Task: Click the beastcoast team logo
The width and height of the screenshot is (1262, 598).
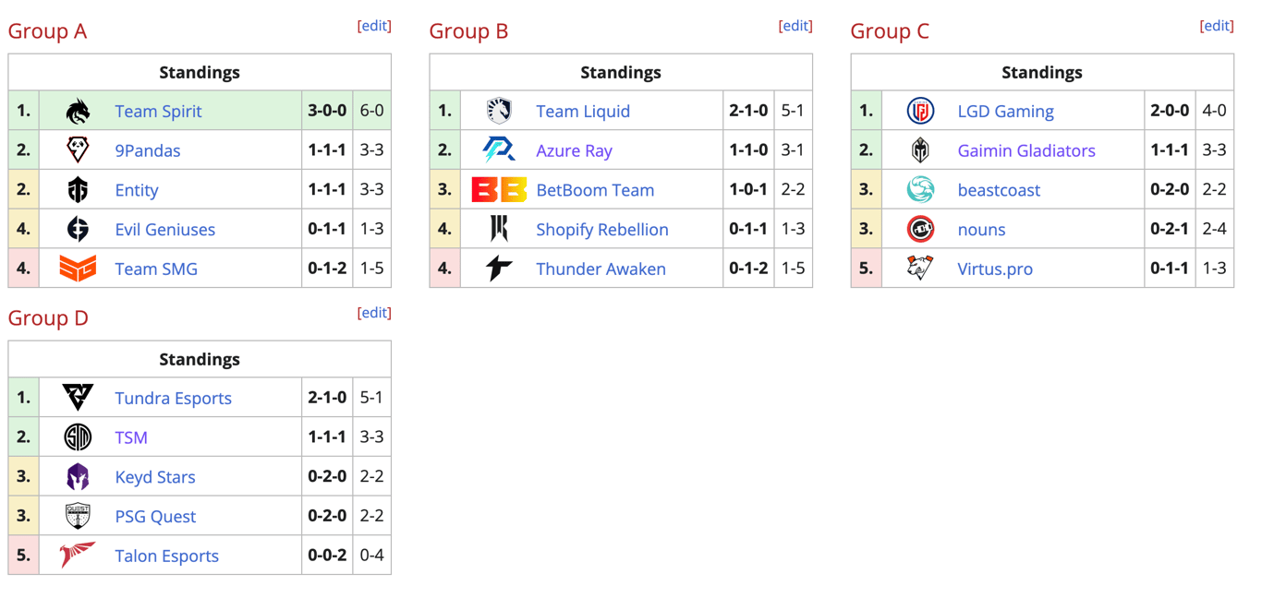Action: pyautogui.click(x=920, y=190)
